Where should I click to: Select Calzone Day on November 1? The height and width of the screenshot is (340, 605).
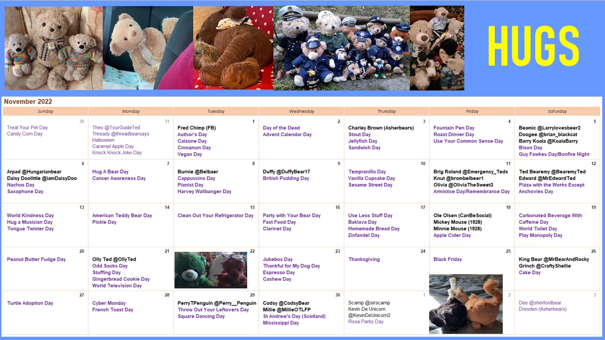pyautogui.click(x=192, y=141)
